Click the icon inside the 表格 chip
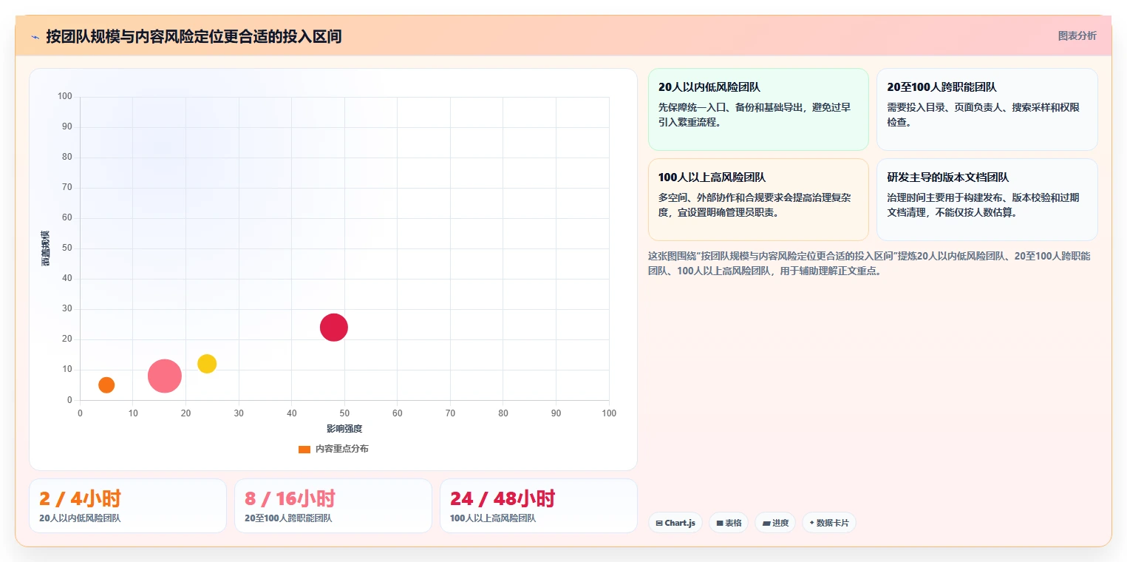 click(720, 523)
